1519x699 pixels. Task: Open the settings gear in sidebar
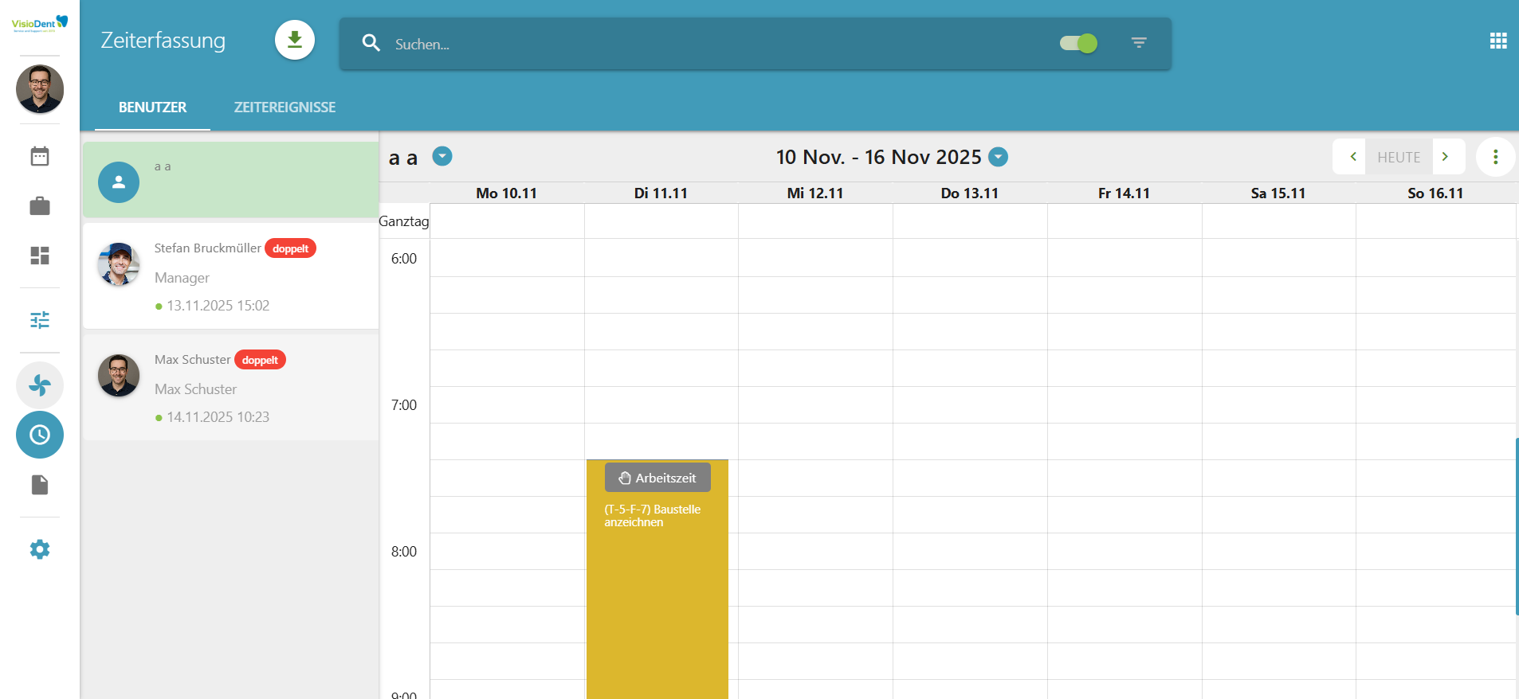tap(40, 549)
